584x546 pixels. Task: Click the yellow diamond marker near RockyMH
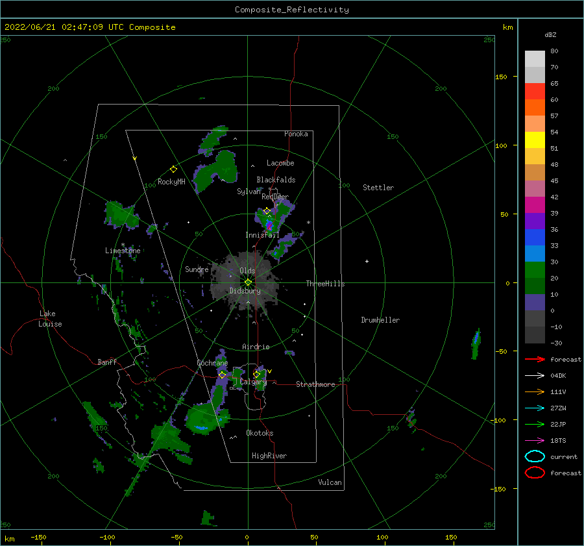point(173,169)
